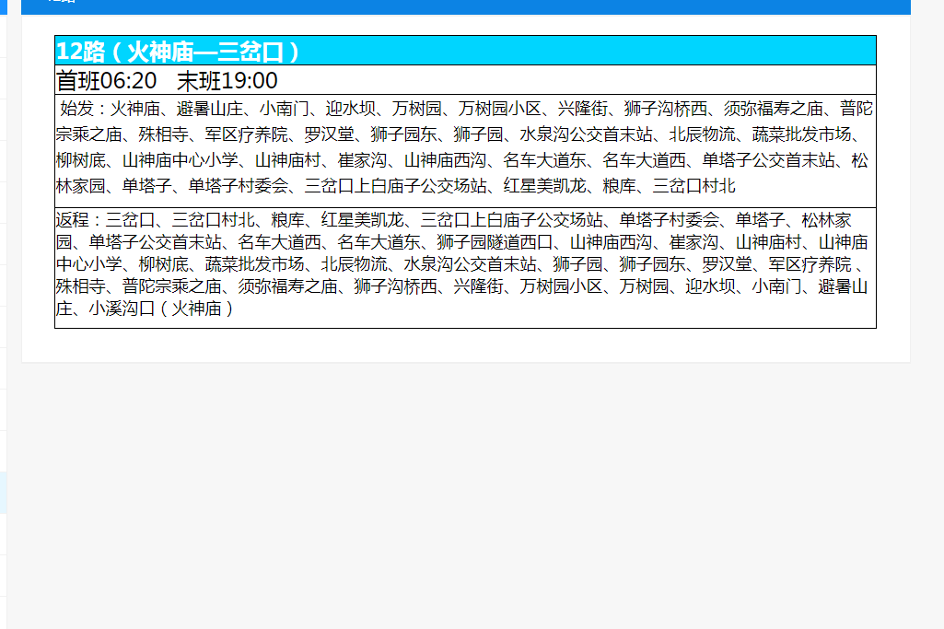The width and height of the screenshot is (944, 629).
Task: Click the 返程 label of return route
Action: pyautogui.click(x=72, y=220)
